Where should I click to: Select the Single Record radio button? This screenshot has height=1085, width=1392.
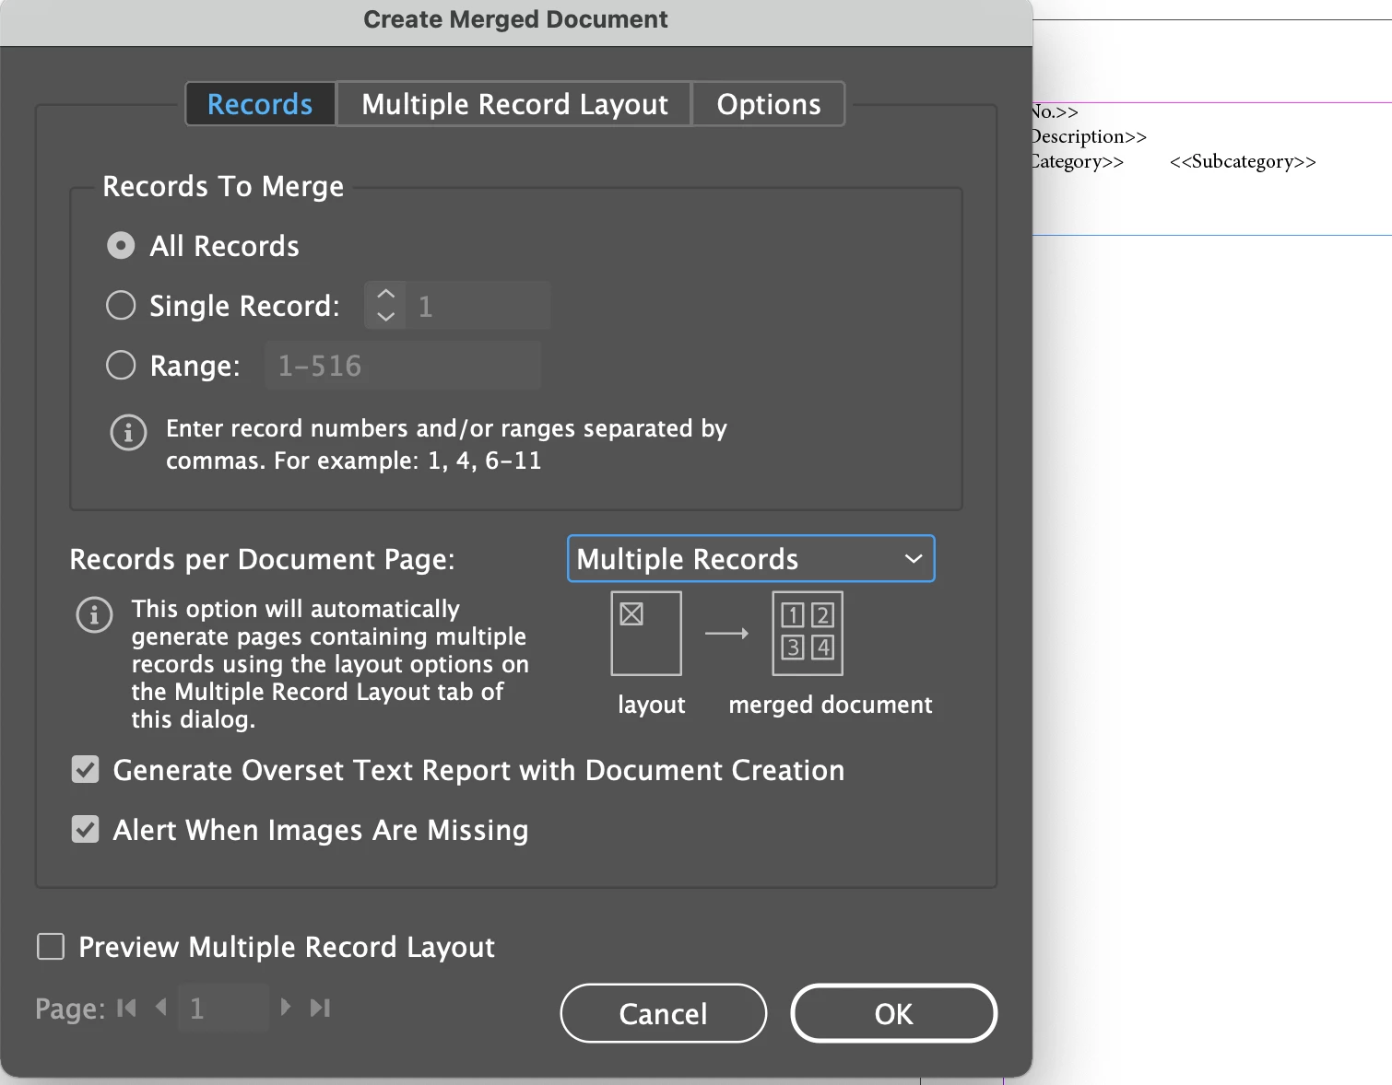pyautogui.click(x=121, y=305)
